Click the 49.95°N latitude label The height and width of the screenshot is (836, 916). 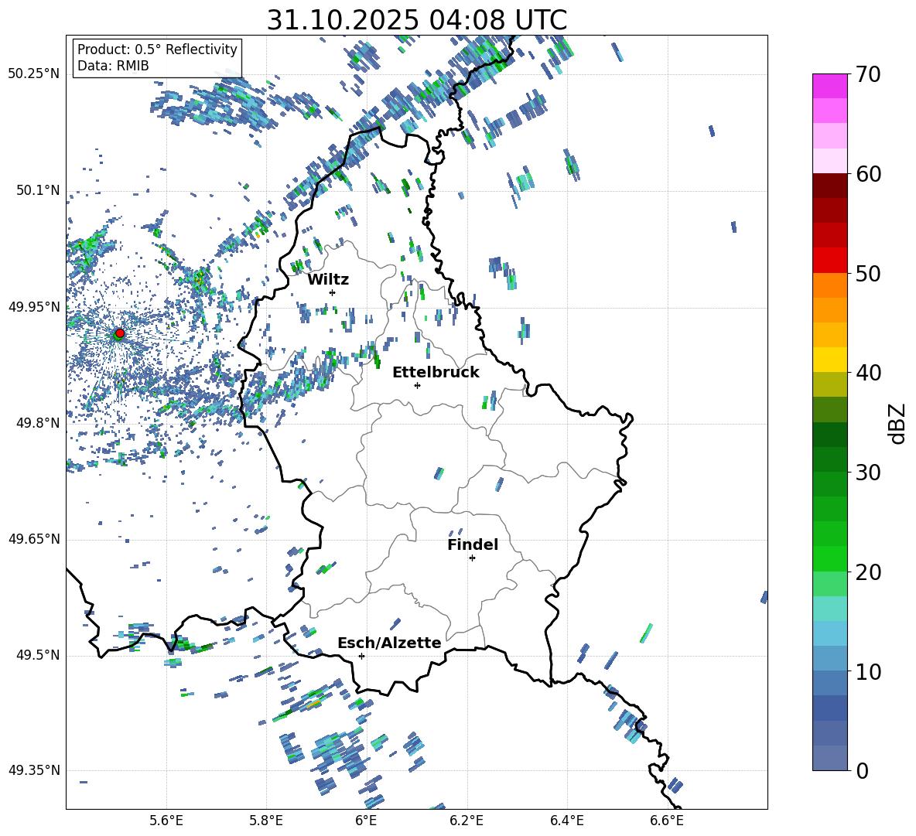click(34, 307)
